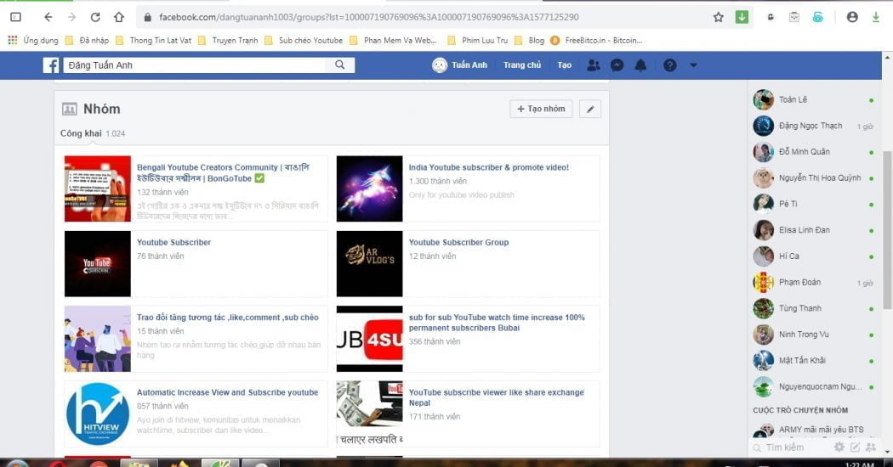The height and width of the screenshot is (467, 893).
Task: Click the Facebook logo icon
Action: [x=51, y=65]
